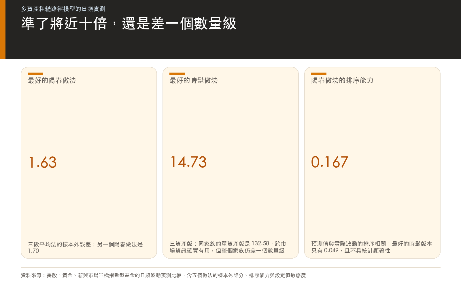Select the value 1.63
Viewport: 461px width, 288px height.
click(43, 162)
